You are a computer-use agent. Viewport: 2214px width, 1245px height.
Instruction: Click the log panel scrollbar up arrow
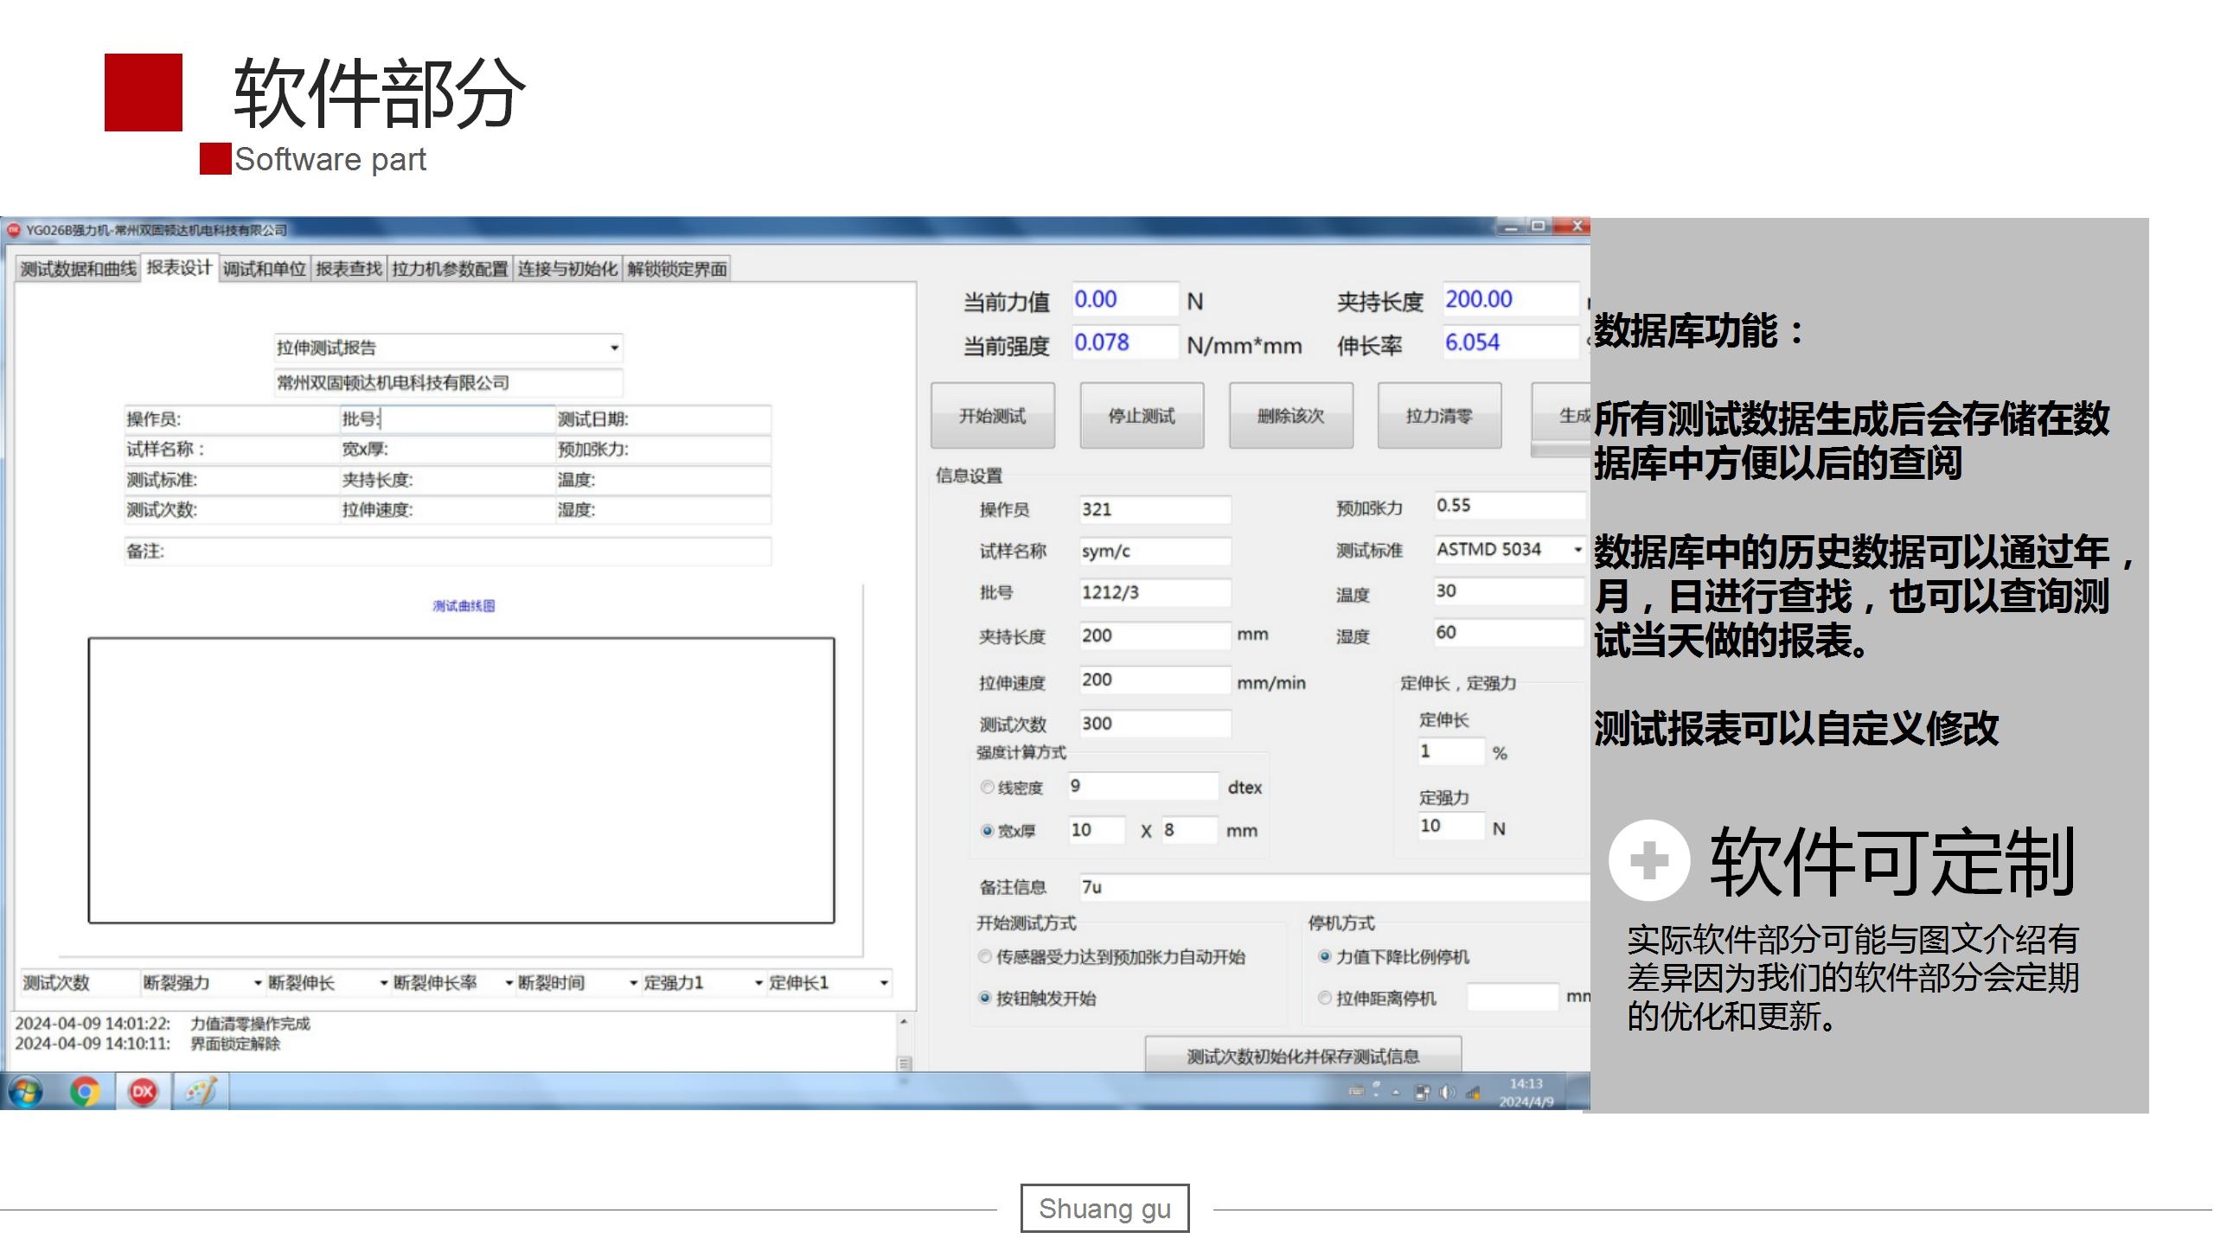[x=904, y=1022]
